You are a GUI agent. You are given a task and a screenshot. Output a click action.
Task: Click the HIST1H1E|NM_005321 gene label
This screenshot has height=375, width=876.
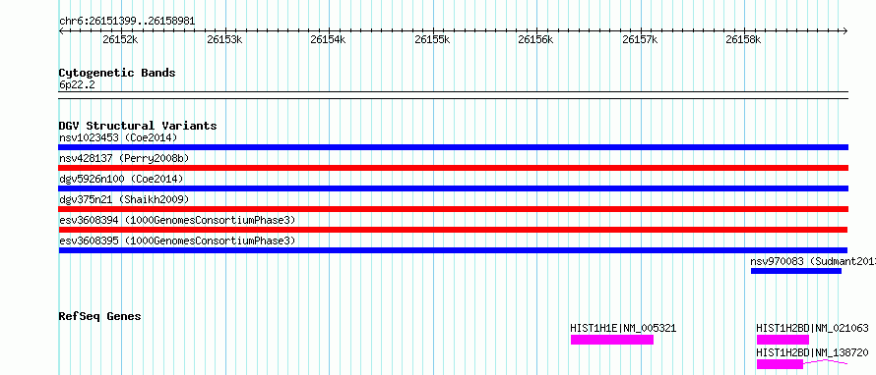coord(623,328)
